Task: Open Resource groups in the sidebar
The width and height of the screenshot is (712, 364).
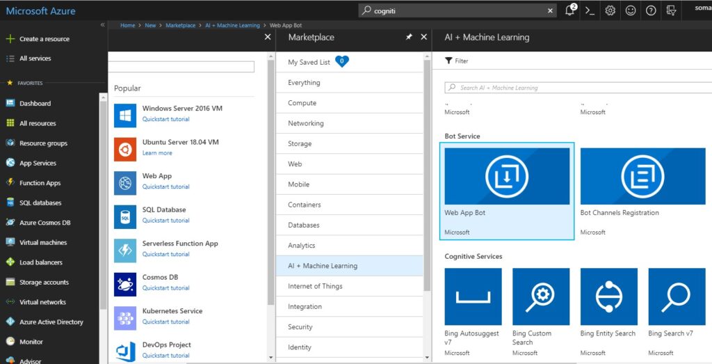Action: click(x=43, y=143)
